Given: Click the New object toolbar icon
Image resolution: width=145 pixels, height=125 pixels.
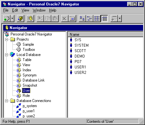Looking at the screenshot, I should click(x=7, y=19).
